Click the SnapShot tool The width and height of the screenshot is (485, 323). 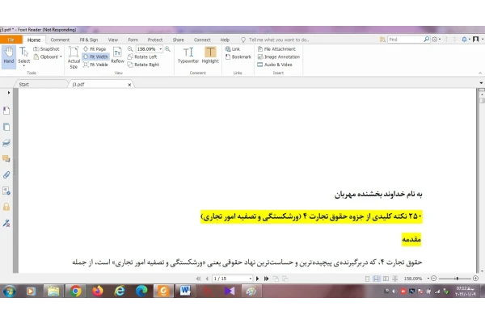46,48
